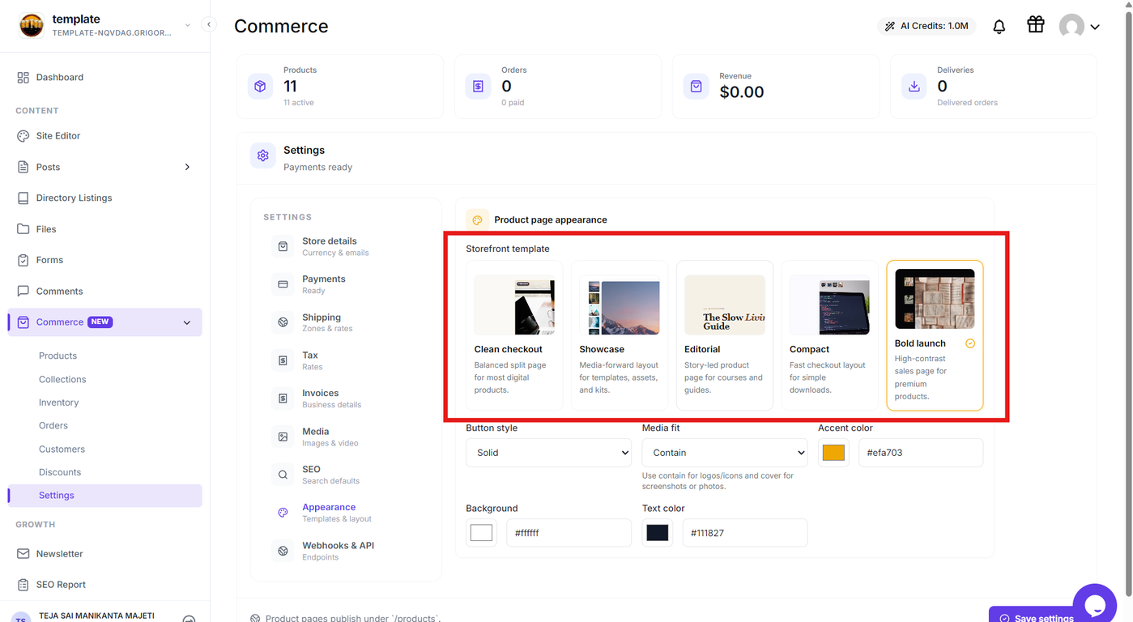Open the Shipping settings tab
The width and height of the screenshot is (1133, 622).
point(347,322)
